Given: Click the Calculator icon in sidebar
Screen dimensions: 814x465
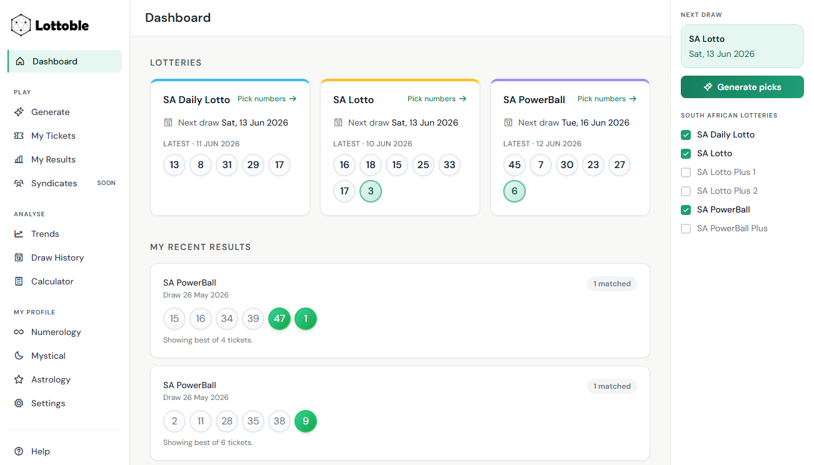Looking at the screenshot, I should pos(19,281).
